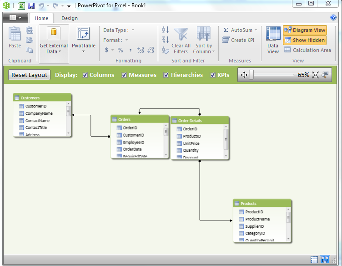Toggle Calculation Area

(x=307, y=50)
